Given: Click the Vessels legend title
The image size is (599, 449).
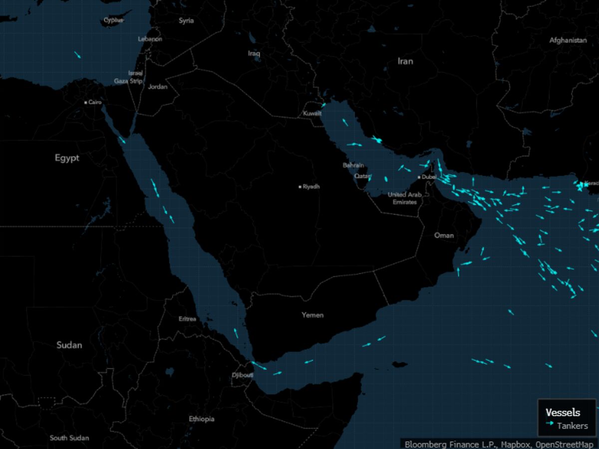Looking at the screenshot, I should 563,413.
